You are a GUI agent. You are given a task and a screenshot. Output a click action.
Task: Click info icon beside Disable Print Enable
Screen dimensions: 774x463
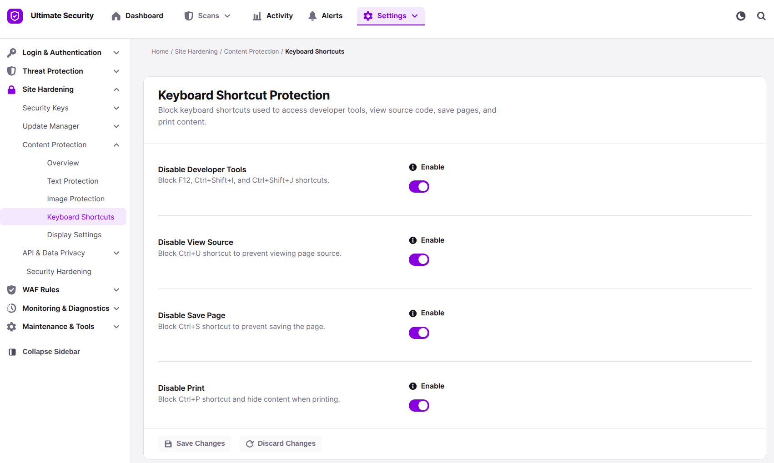[413, 386]
